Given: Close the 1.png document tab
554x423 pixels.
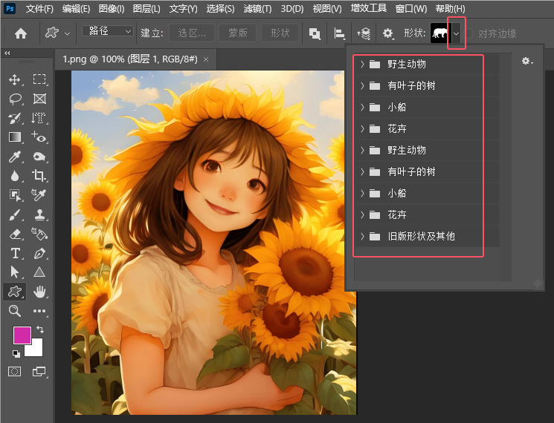Looking at the screenshot, I should (x=206, y=59).
